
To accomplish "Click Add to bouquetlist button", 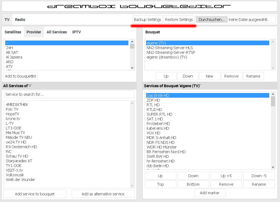I will point(21,76).
